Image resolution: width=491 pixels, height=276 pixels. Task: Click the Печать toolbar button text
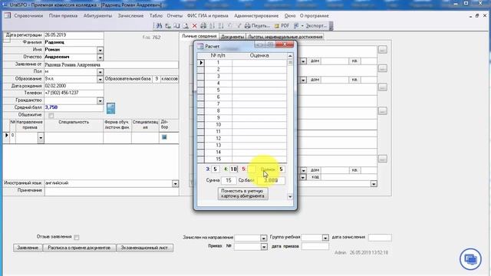261,25
